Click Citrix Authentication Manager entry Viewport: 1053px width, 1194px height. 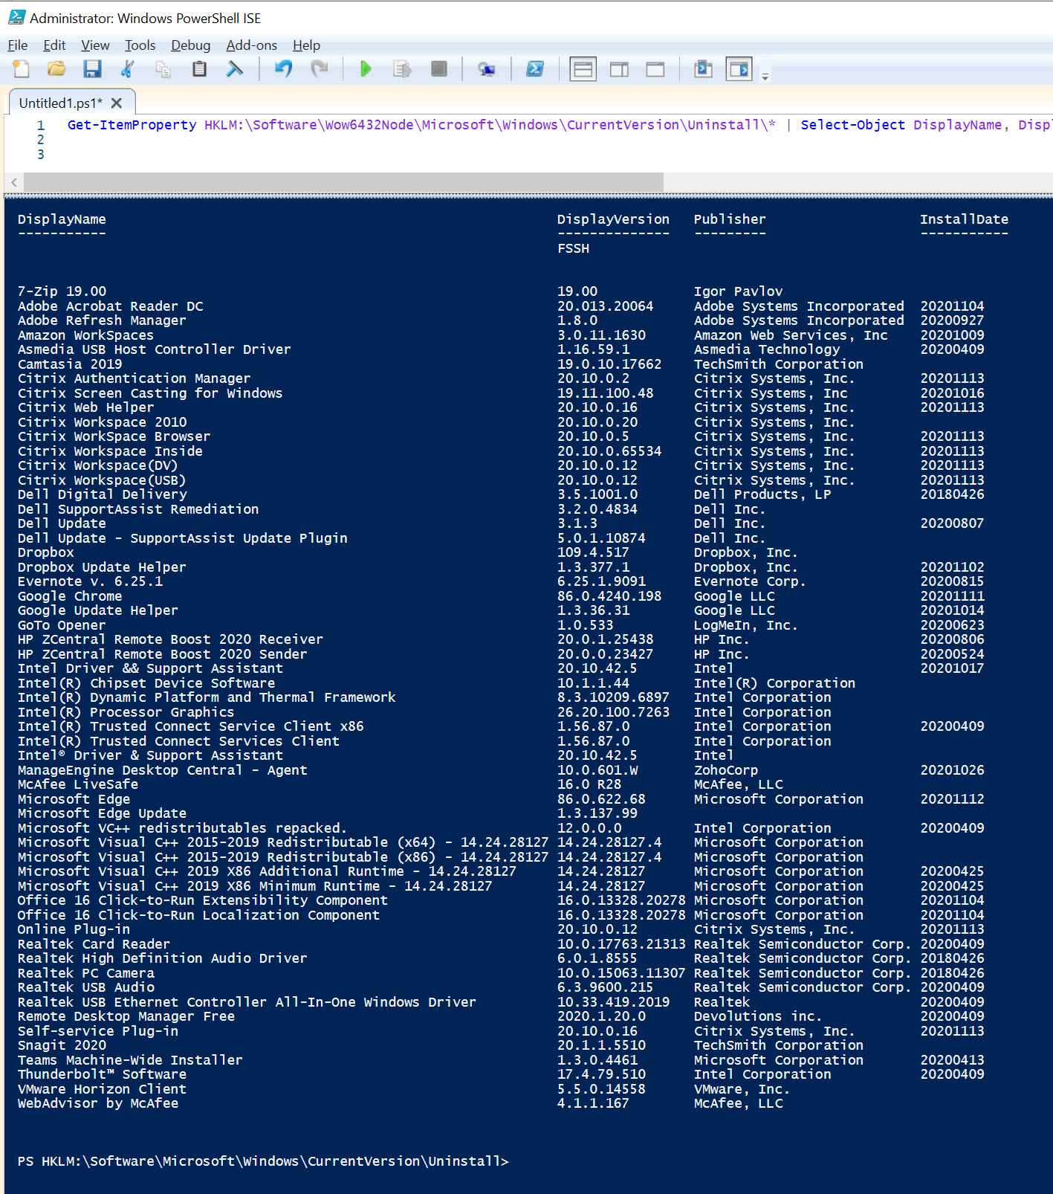click(134, 378)
